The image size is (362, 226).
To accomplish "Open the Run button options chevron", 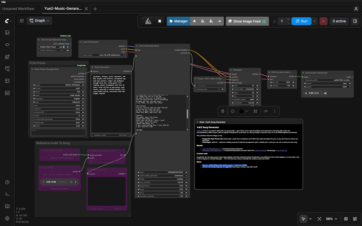I will point(314,21).
